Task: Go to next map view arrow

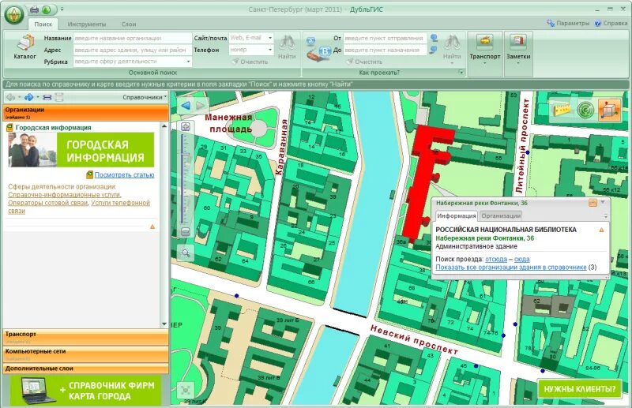Action: point(201,106)
